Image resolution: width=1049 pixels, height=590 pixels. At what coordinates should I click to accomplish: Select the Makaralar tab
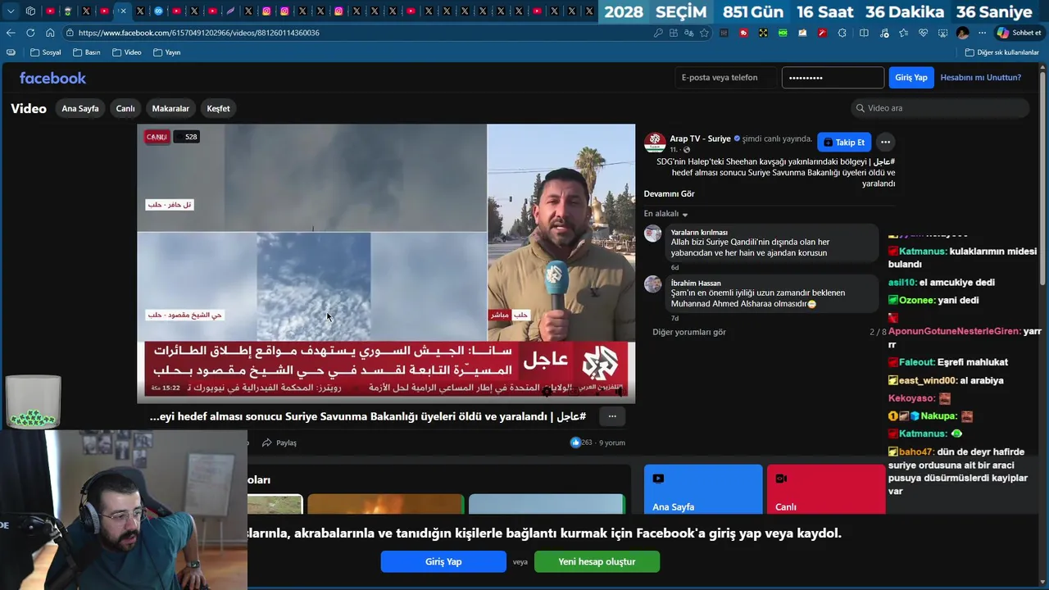pos(170,108)
